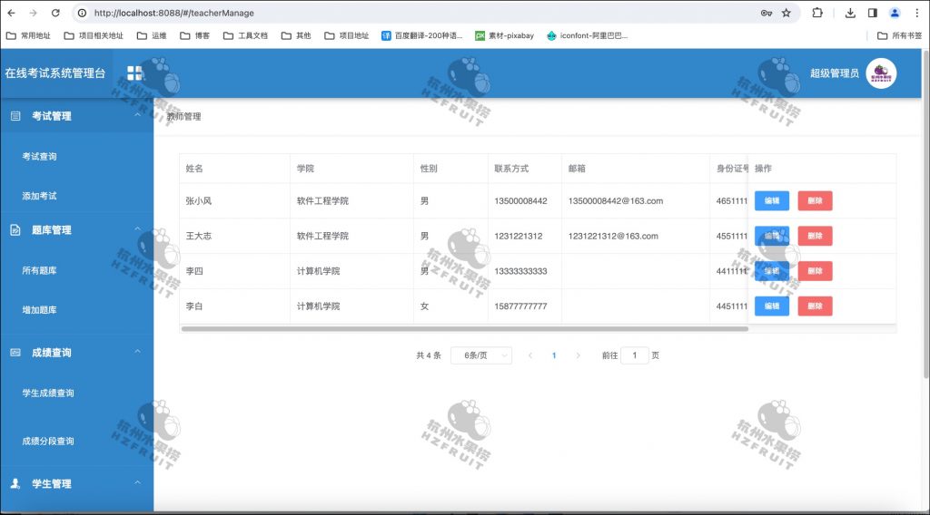Reload the page with refresh icon

point(55,13)
